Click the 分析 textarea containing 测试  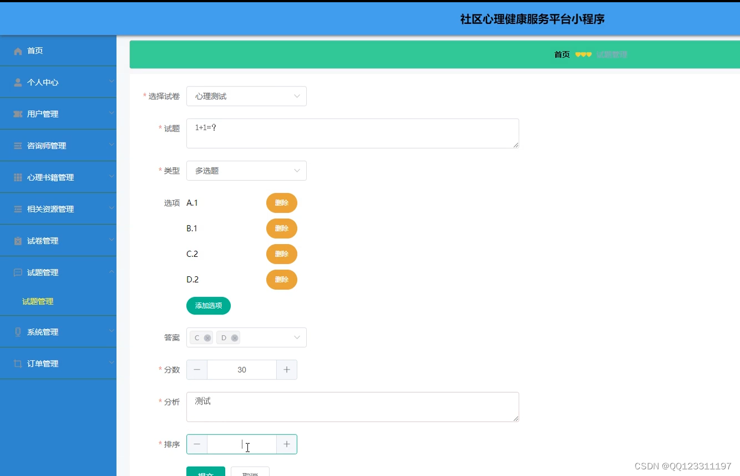353,407
